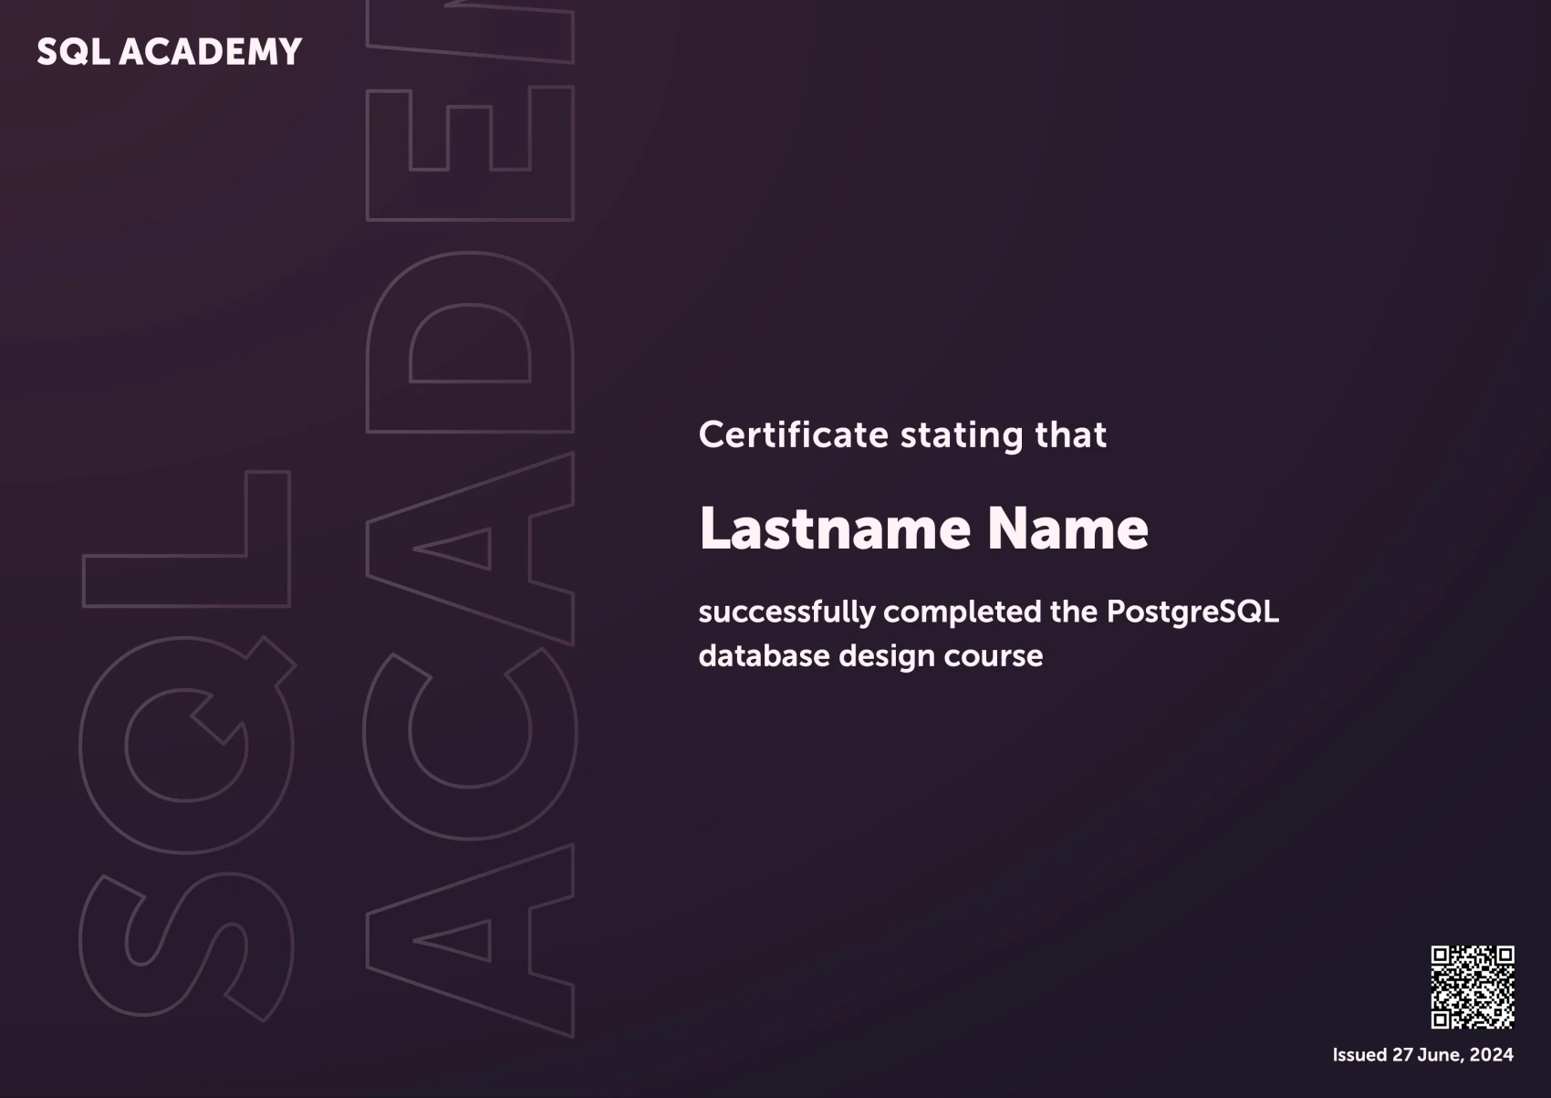The width and height of the screenshot is (1551, 1098).
Task: Select the 'Lastname Name' recipient text
Action: [923, 528]
